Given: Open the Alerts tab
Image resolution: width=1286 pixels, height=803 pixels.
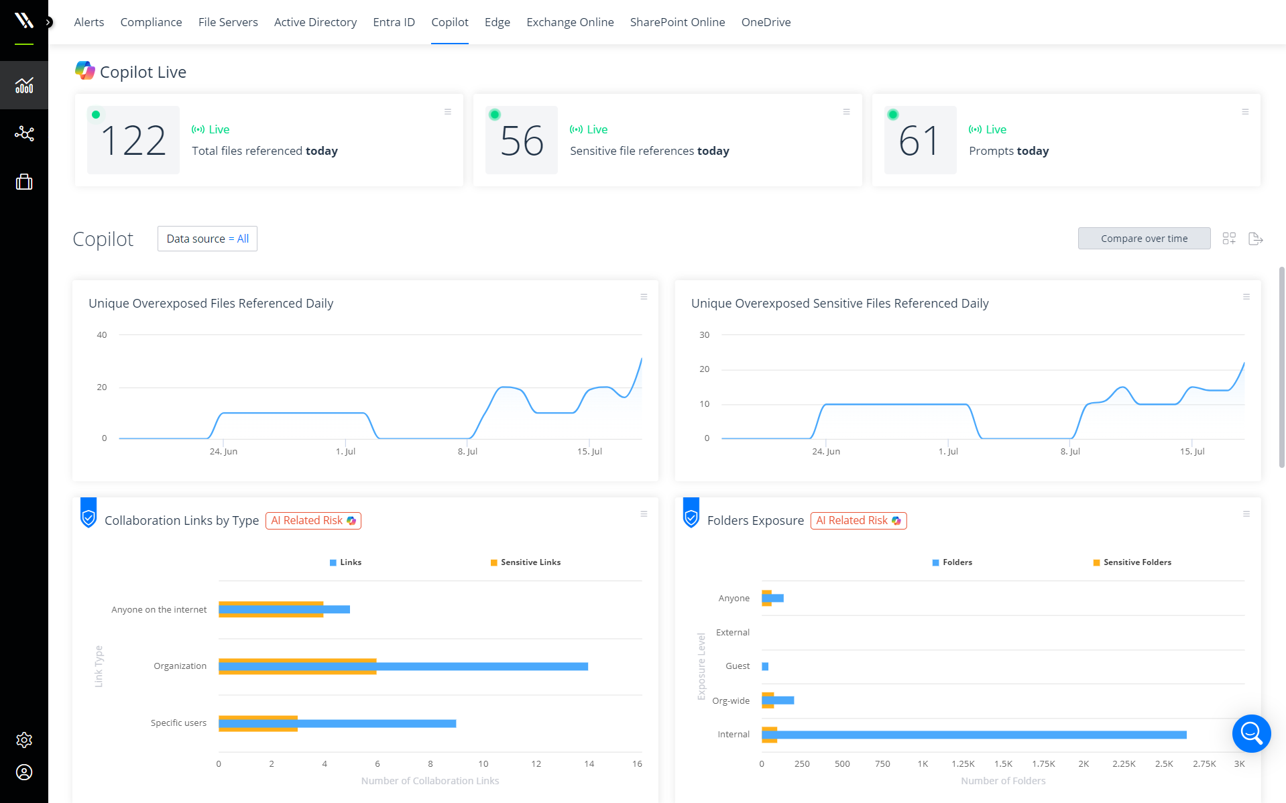Looking at the screenshot, I should tap(89, 22).
